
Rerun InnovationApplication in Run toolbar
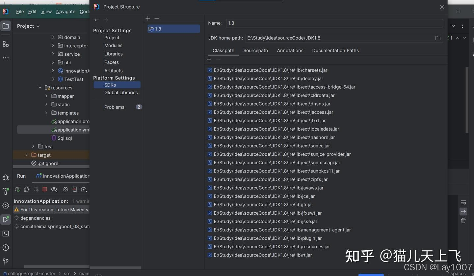(x=17, y=189)
